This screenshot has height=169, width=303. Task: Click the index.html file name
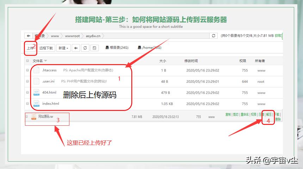point(51,104)
